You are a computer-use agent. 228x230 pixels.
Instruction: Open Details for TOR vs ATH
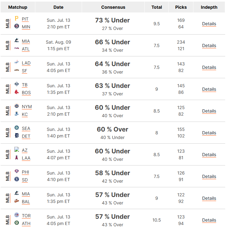209,220
